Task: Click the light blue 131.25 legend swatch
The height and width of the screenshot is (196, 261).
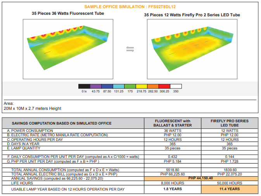Action: [x=119, y=86]
